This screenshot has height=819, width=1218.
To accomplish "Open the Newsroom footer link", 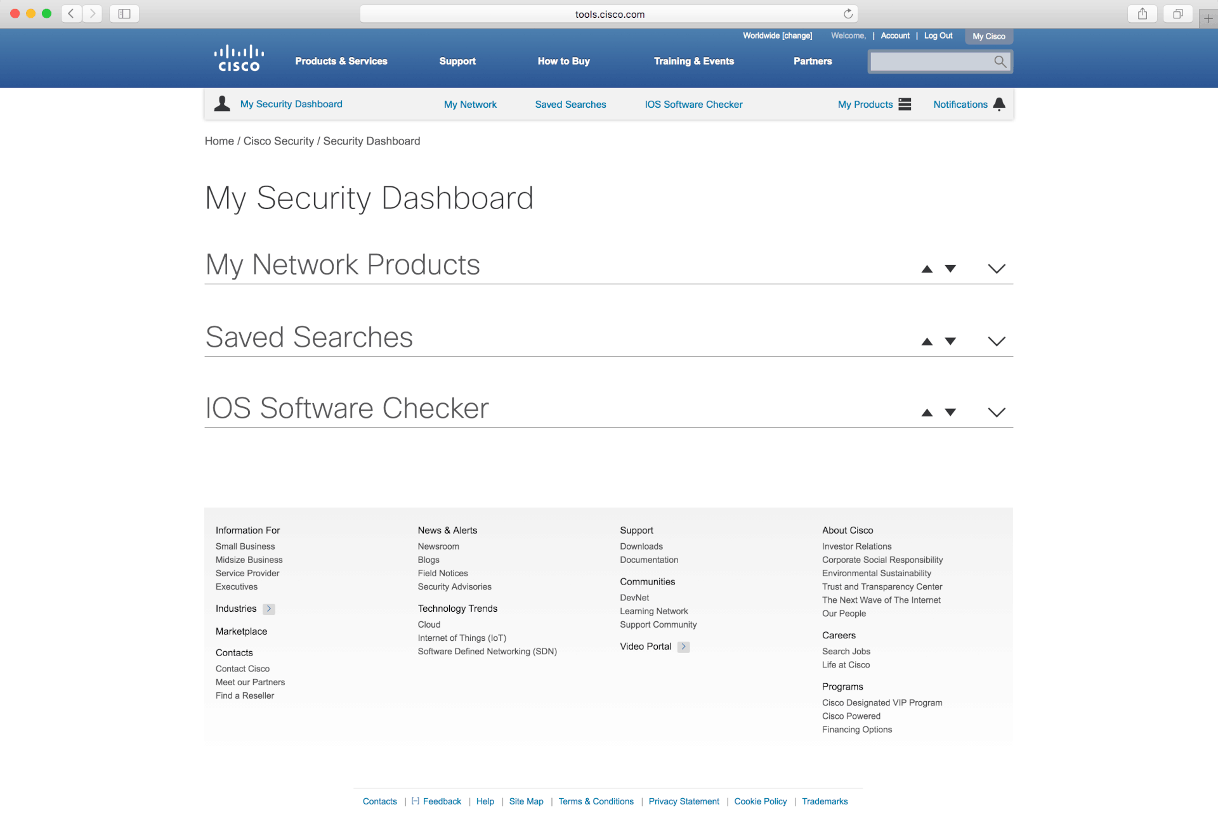I will click(x=438, y=546).
